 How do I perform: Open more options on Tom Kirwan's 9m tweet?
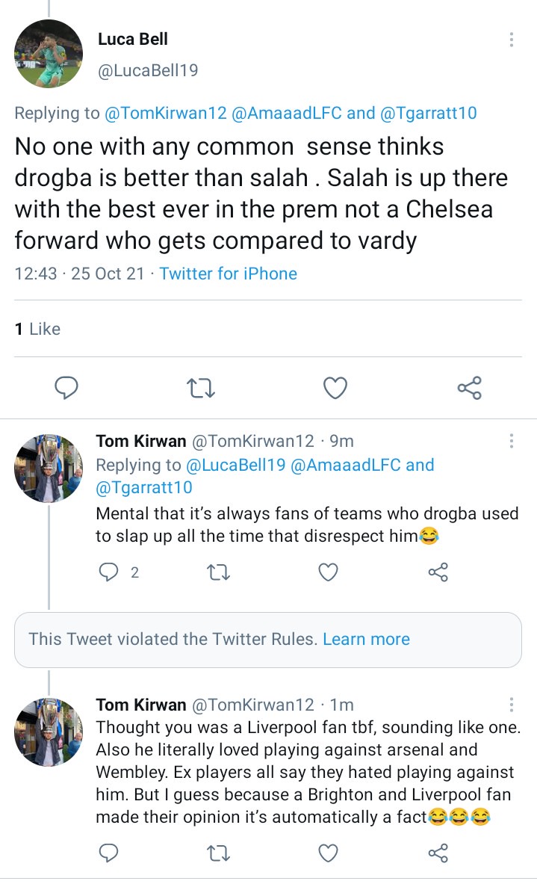[x=512, y=441]
